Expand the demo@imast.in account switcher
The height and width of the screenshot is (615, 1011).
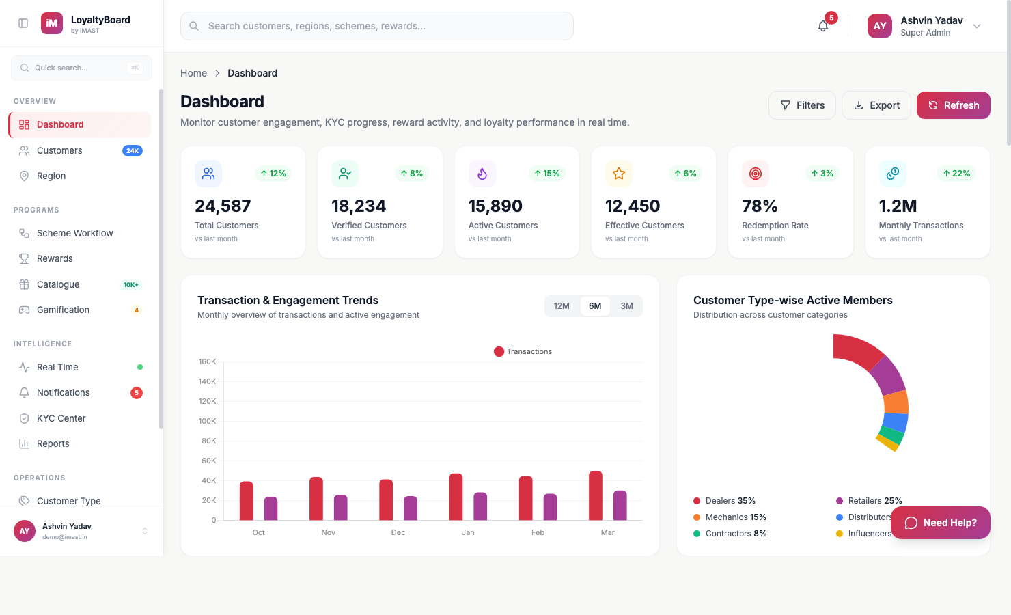[x=144, y=530]
